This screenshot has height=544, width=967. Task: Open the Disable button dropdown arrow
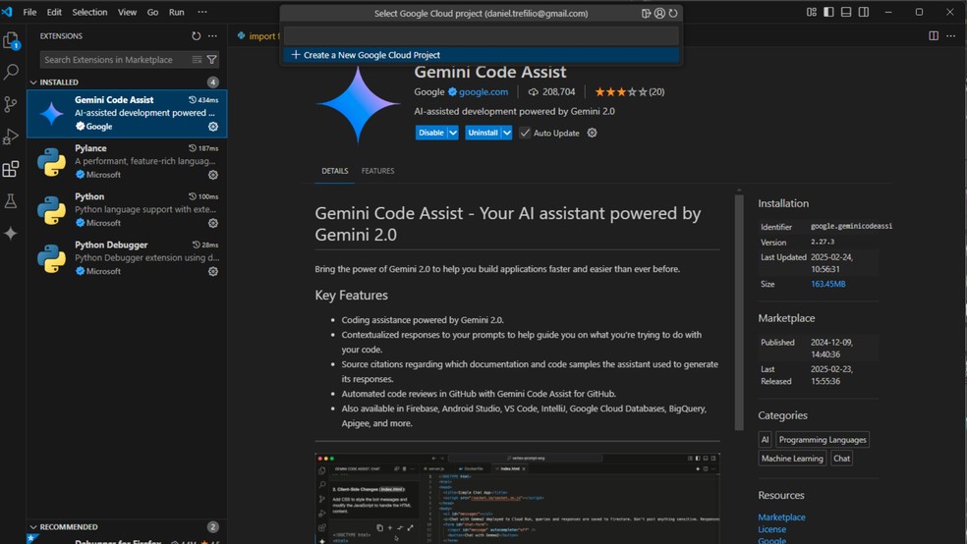click(453, 133)
